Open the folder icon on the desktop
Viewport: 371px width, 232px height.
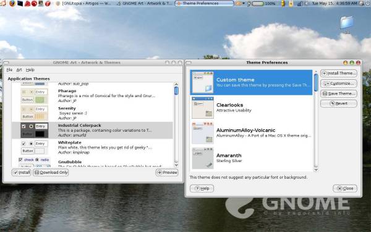click(347, 23)
